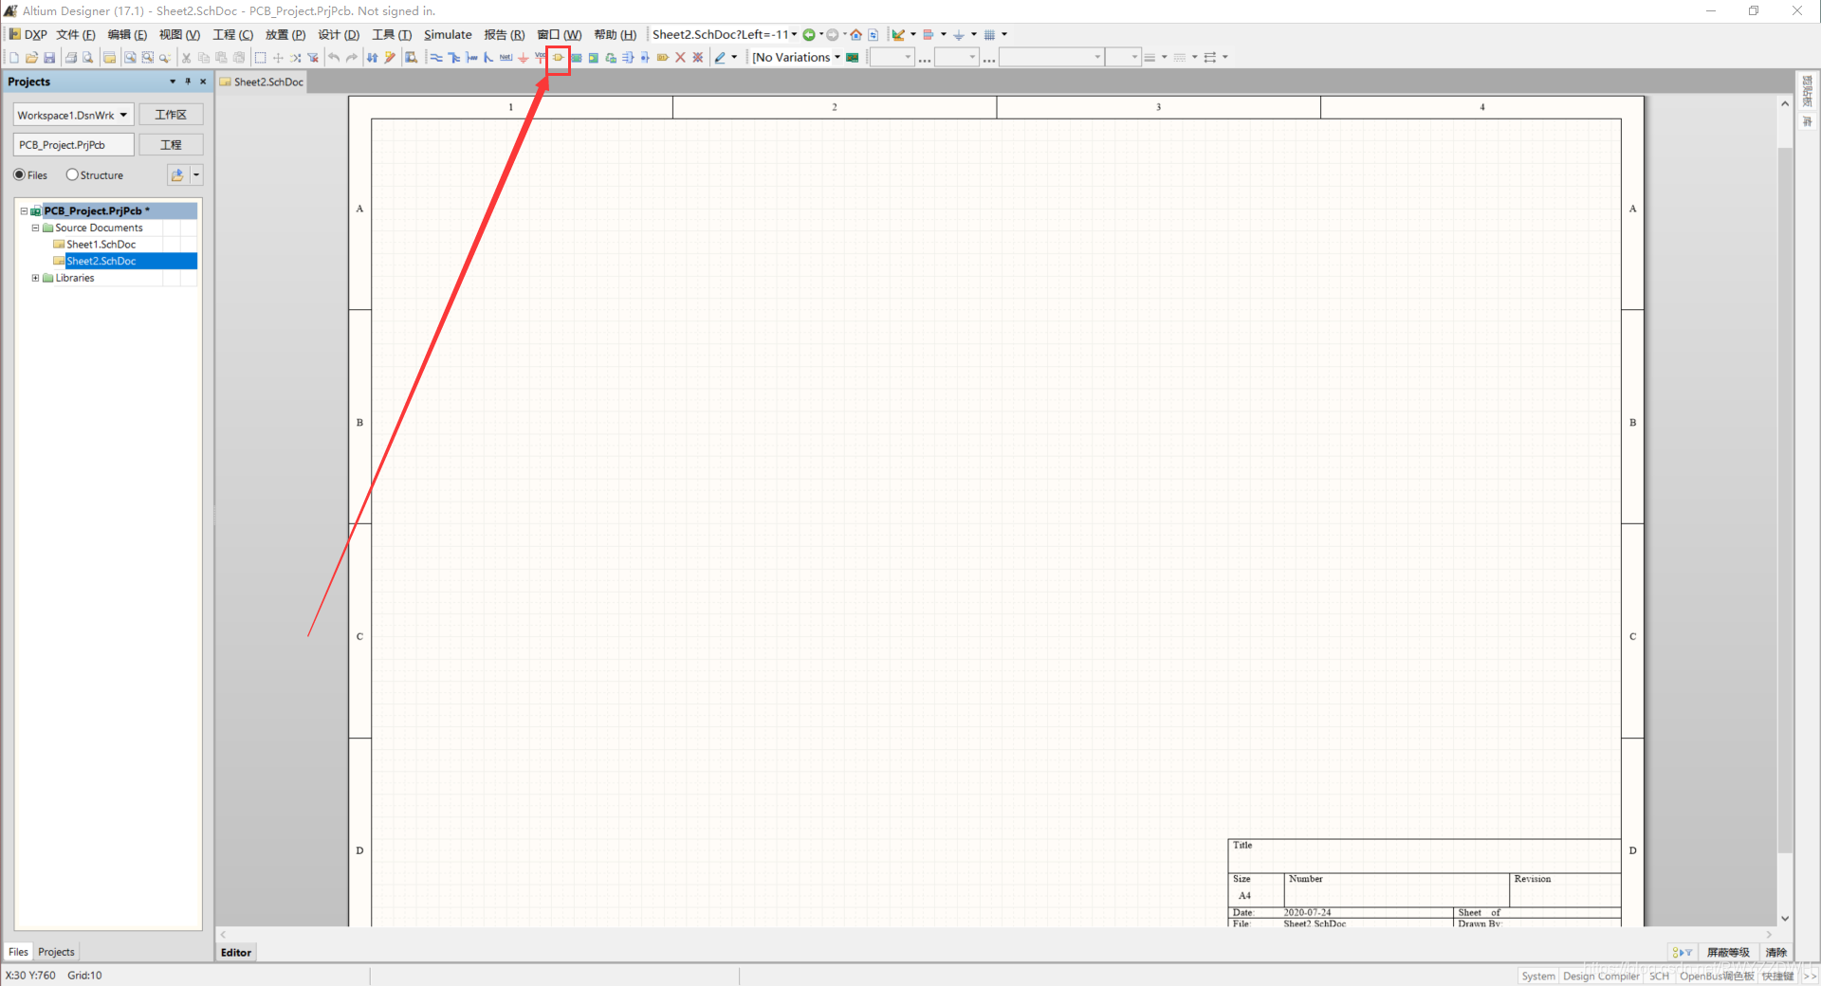Open the Projects panel options dropdown arrow
The height and width of the screenshot is (986, 1821).
(173, 82)
